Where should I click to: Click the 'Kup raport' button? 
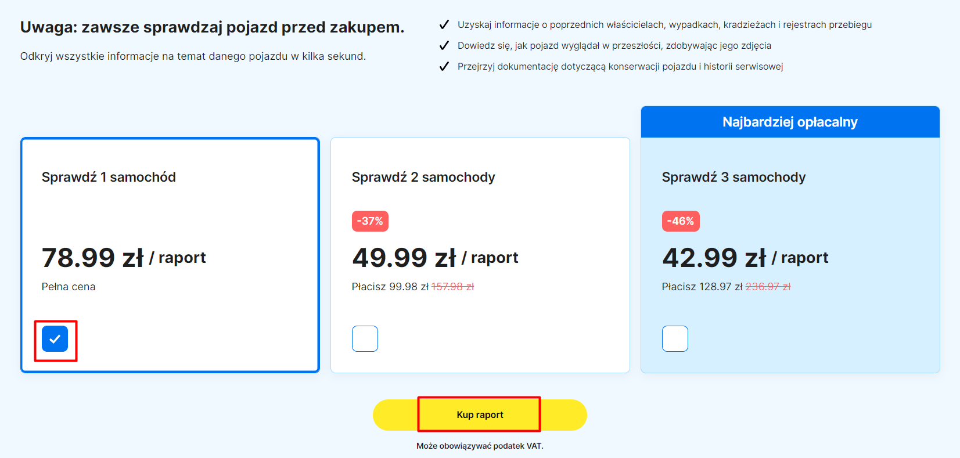point(480,415)
